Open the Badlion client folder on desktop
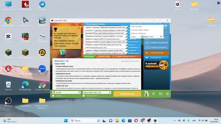 42,103
